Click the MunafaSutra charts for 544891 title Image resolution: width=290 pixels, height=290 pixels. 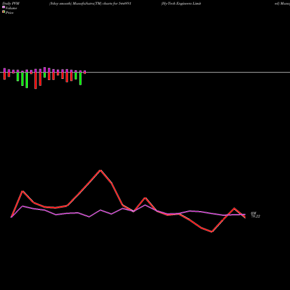pos(90,3)
